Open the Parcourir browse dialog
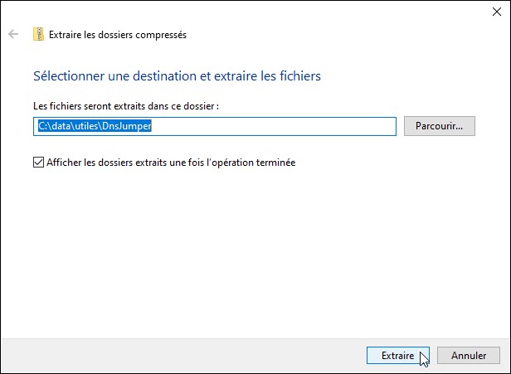Image resolution: width=511 pixels, height=374 pixels. (x=439, y=126)
